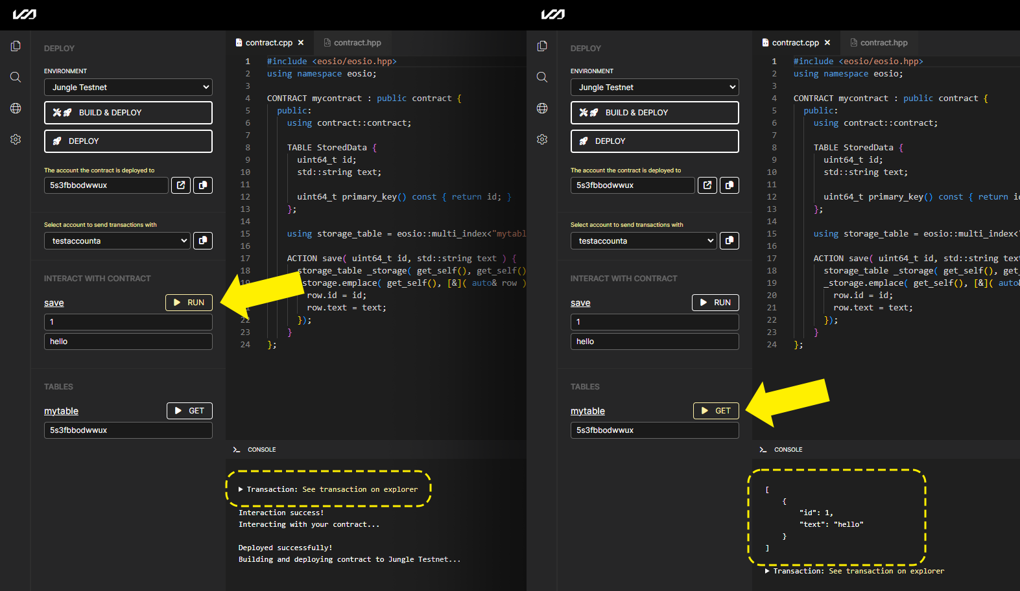Focus the id field containing 1, right panel
This screenshot has height=591, width=1020.
tap(655, 322)
